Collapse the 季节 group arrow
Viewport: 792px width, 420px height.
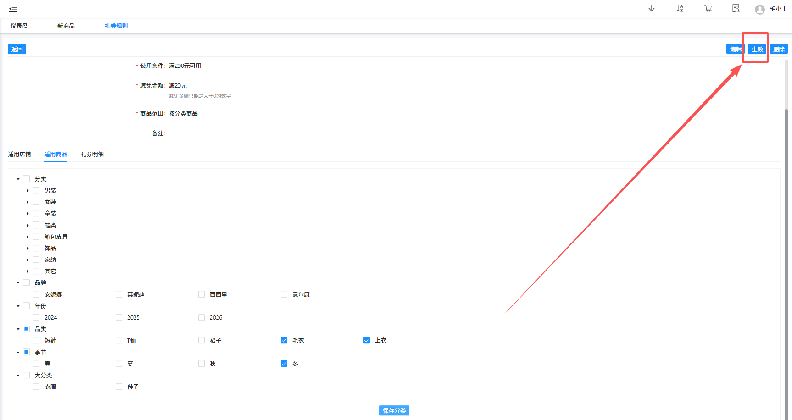[x=18, y=352]
